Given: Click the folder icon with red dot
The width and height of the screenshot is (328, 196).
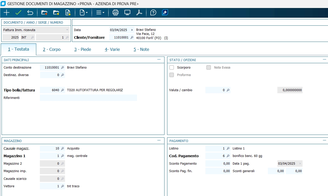Looking at the screenshot, I should 44,13.
